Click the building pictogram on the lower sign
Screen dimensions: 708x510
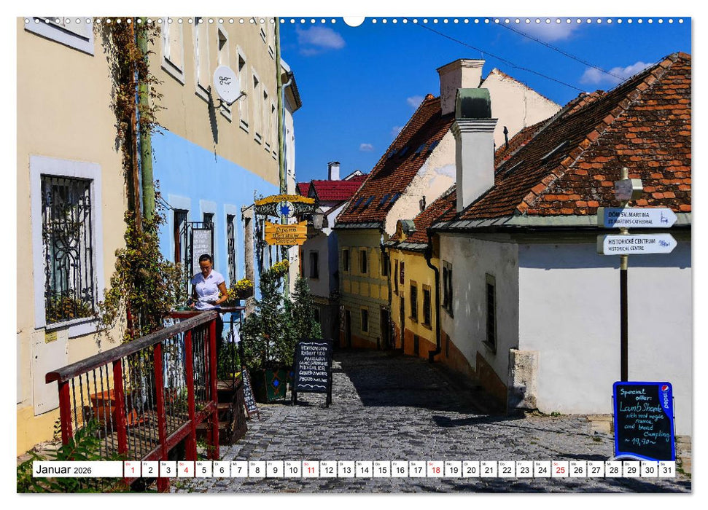664,243
